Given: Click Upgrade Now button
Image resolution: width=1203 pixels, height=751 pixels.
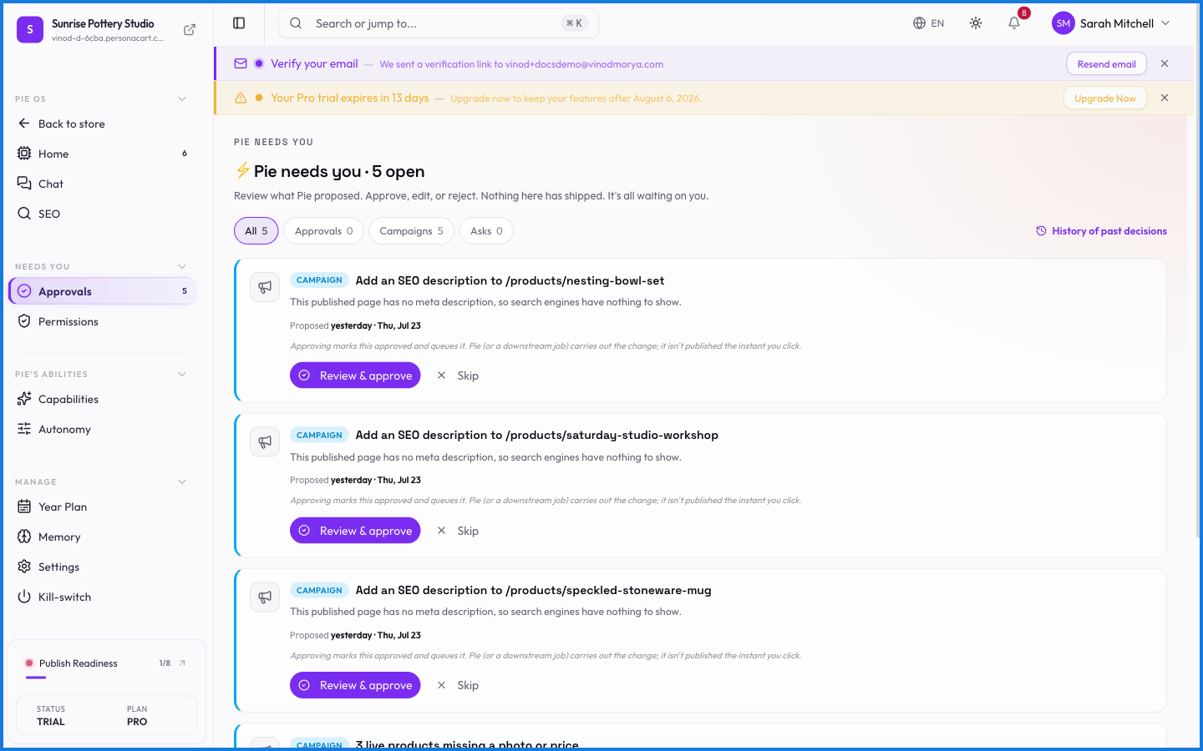Looking at the screenshot, I should [x=1105, y=98].
